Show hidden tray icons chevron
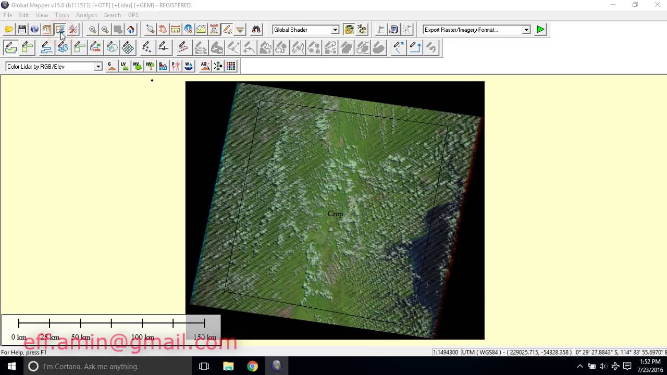 click(x=580, y=366)
